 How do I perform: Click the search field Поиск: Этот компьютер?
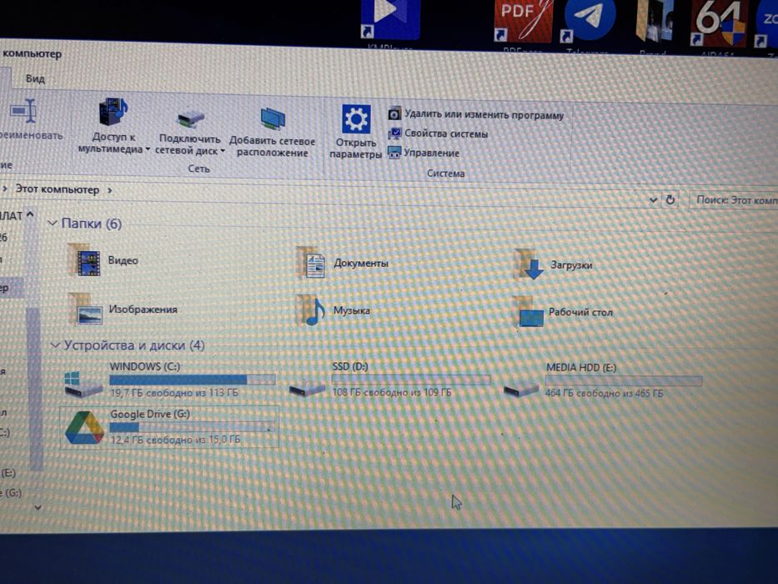(733, 199)
